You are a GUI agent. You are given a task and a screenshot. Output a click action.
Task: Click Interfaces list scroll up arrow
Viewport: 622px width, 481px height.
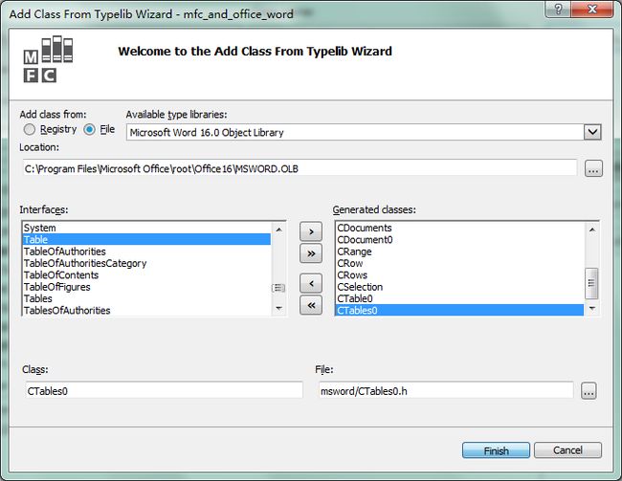[x=278, y=230]
